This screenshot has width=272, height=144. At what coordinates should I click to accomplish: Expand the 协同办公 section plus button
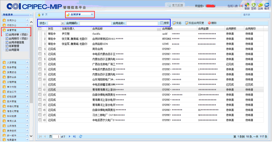[27, 20]
